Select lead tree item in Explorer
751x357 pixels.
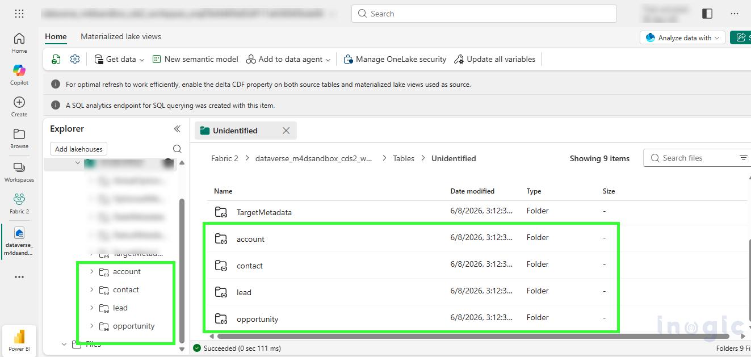[x=120, y=308]
